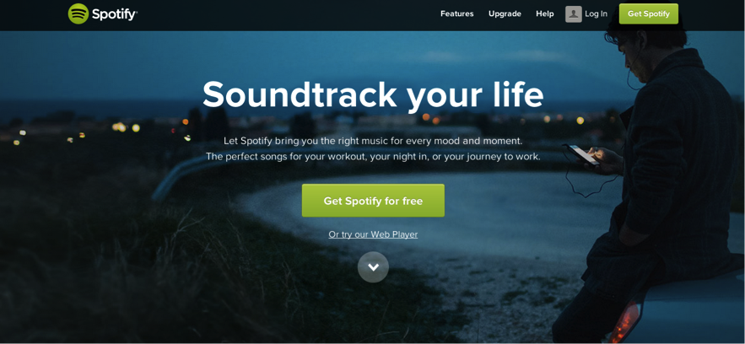Expand page with the circular down chevron
This screenshot has width=745, height=344.
tap(373, 267)
